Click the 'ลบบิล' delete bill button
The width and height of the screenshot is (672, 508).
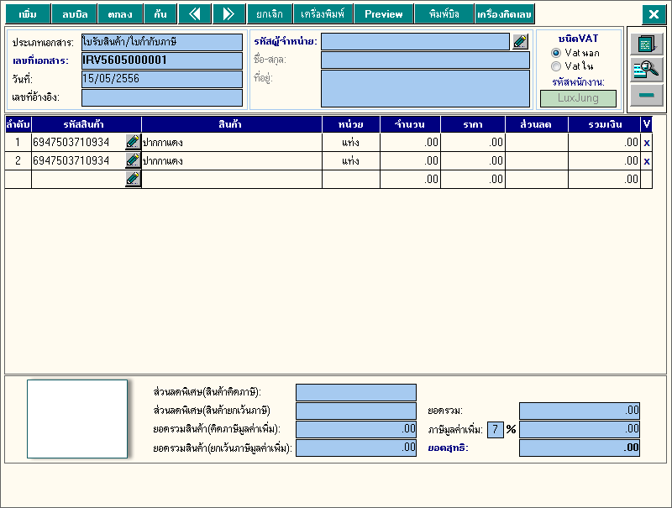click(74, 14)
